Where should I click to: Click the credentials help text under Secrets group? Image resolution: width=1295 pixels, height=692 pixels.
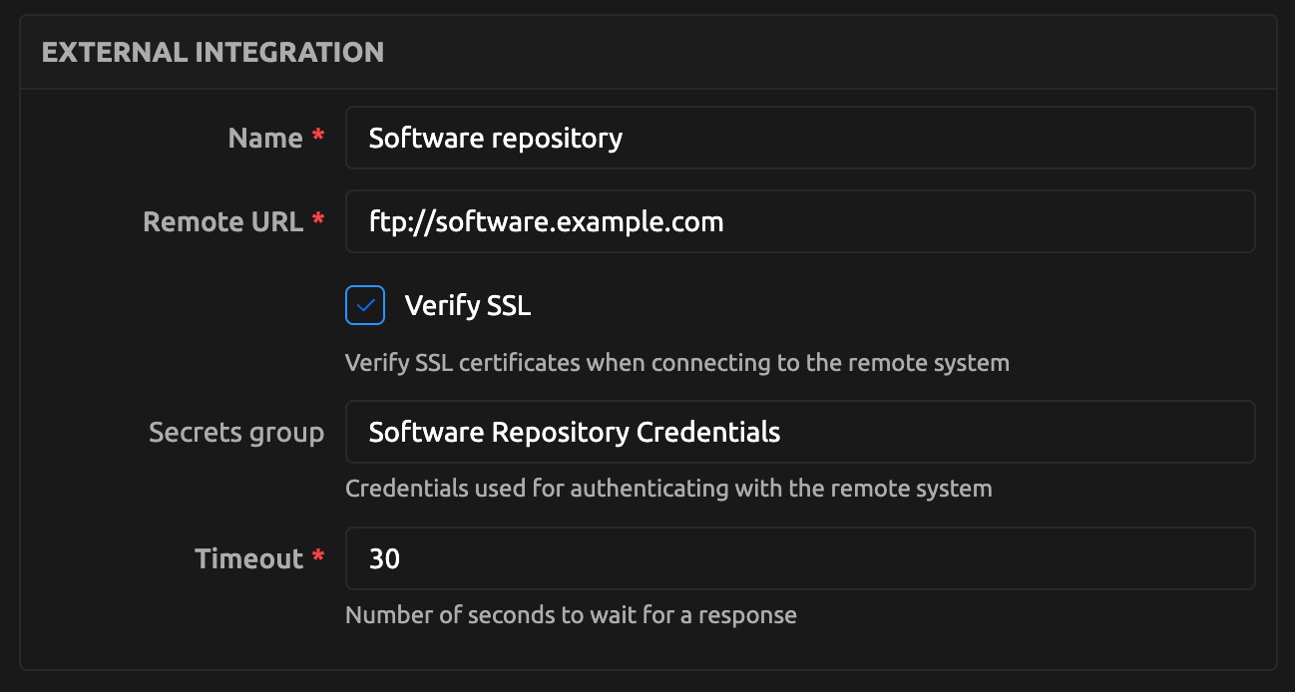point(667,489)
